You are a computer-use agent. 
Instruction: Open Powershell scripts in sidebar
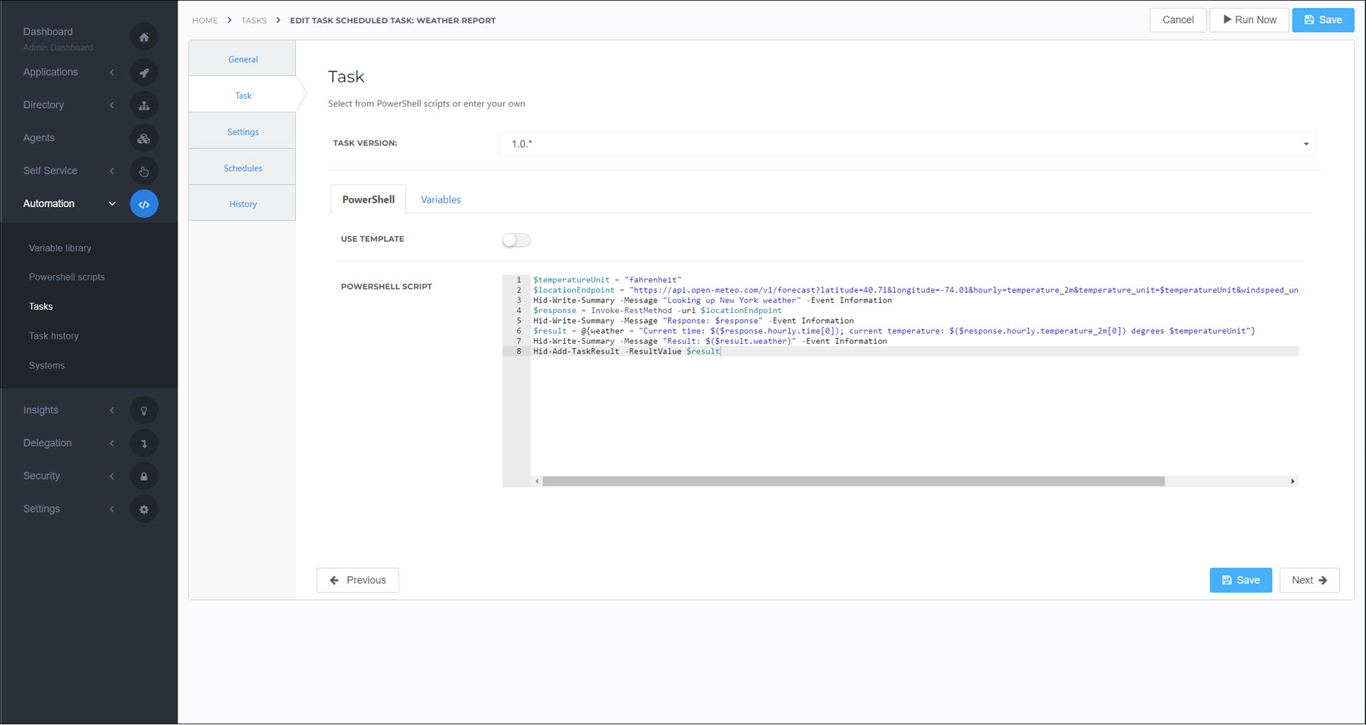coord(67,277)
